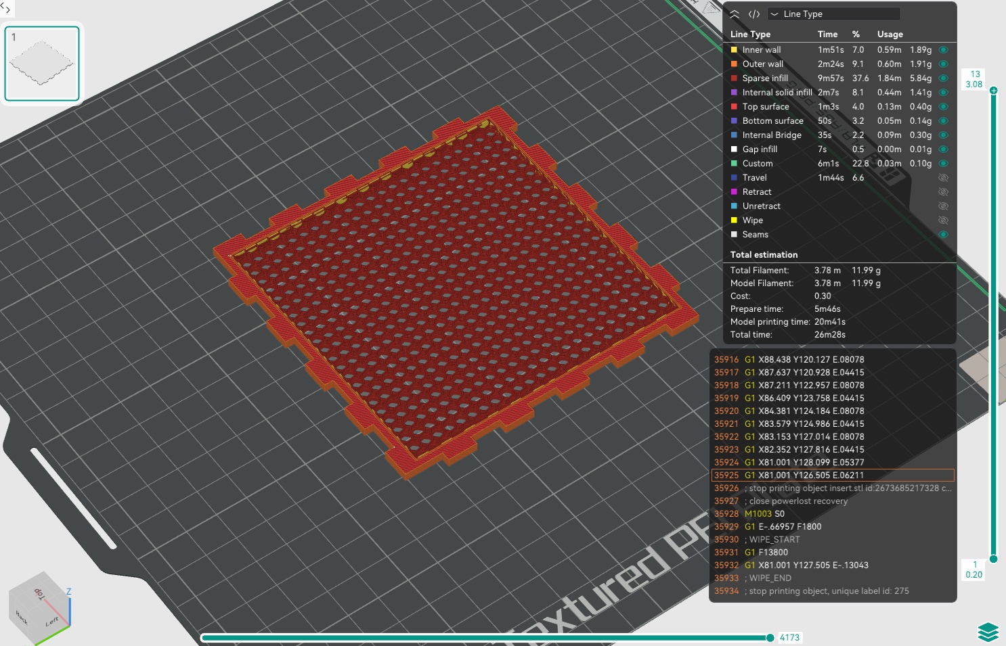The width and height of the screenshot is (1006, 646).
Task: Select the close powerlost recovery line
Action: tap(833, 501)
